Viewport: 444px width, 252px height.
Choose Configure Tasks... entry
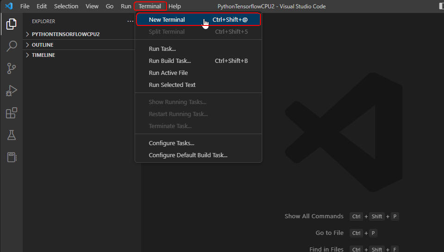coord(198,143)
